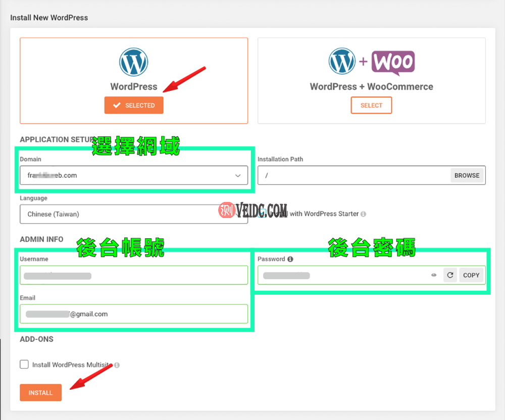This screenshot has height=420, width=505.
Task: Enable Install WordPress Multisite
Action: 24,364
